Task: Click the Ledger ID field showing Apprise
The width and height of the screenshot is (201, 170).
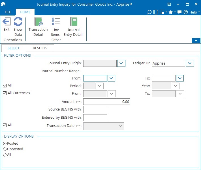Action: (x=168, y=63)
